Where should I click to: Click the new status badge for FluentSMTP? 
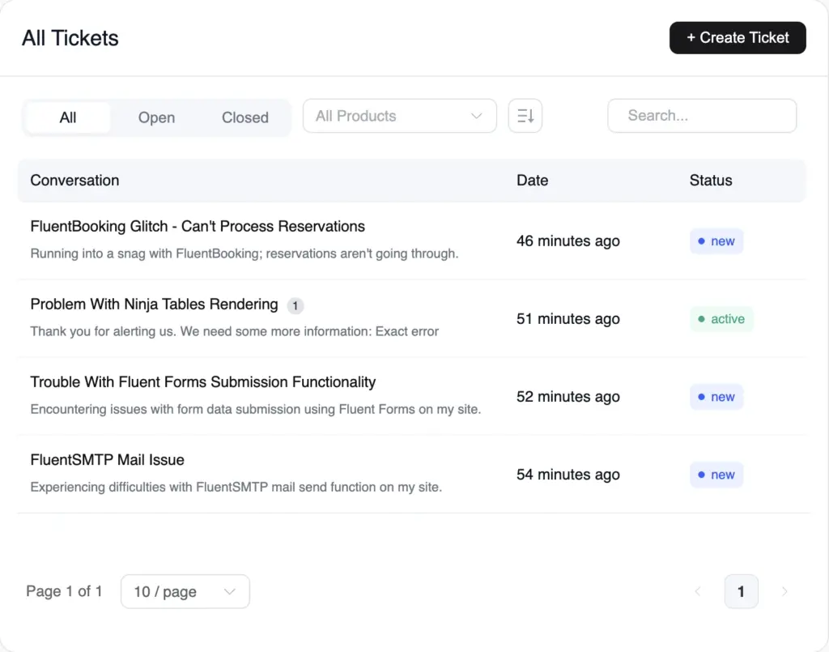(x=716, y=475)
